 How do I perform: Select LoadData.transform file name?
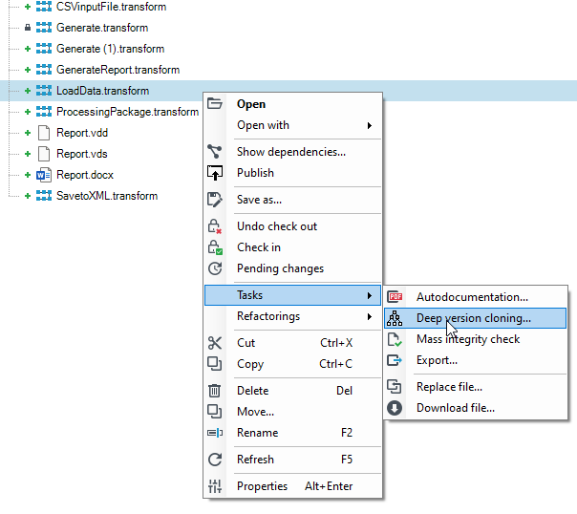[102, 91]
